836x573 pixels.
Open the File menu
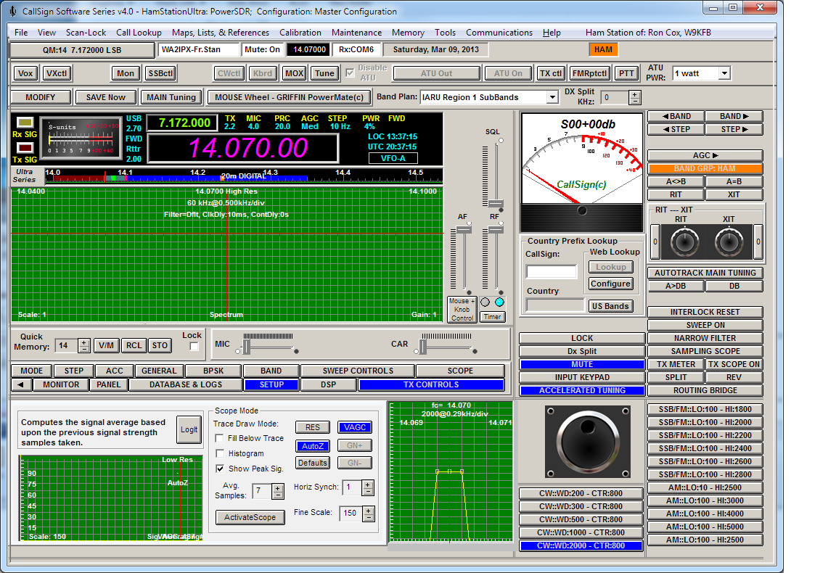[x=21, y=33]
